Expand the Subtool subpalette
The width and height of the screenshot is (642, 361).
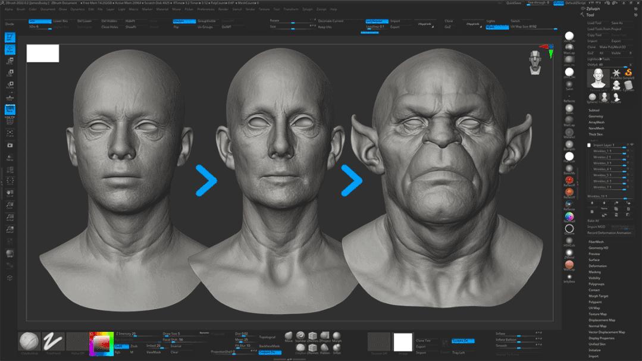594,111
